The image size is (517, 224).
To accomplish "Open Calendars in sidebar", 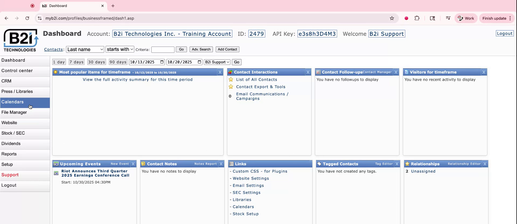I will (x=25, y=102).
